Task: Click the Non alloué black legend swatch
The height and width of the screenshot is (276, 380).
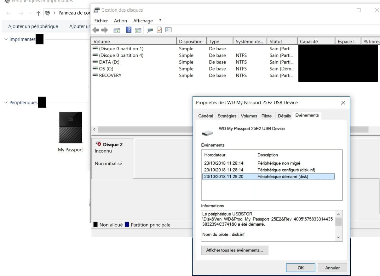Action: point(95,225)
